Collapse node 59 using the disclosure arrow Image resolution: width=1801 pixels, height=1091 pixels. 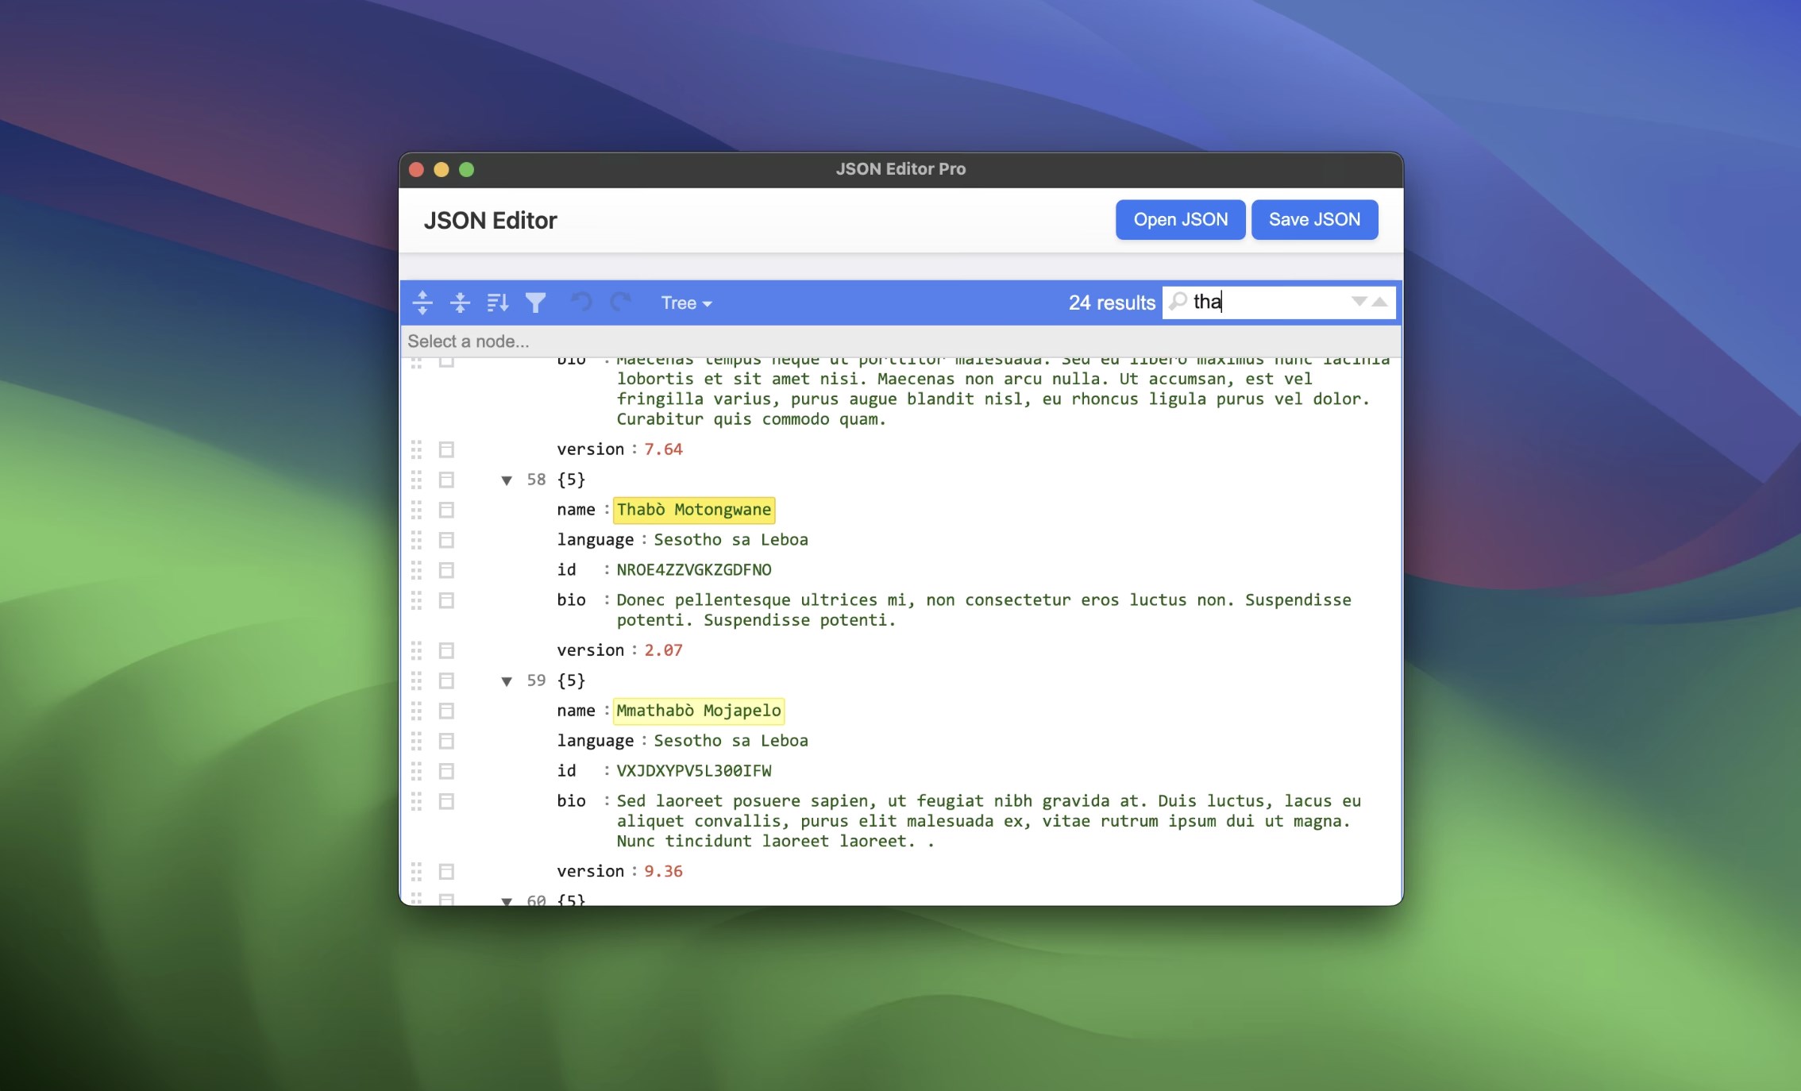click(x=507, y=680)
